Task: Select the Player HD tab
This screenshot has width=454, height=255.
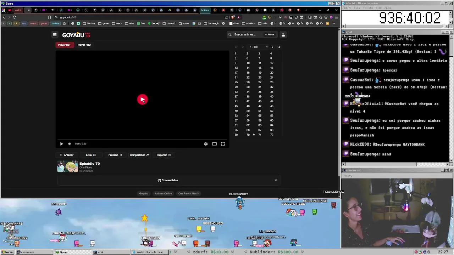Action: [x=65, y=45]
